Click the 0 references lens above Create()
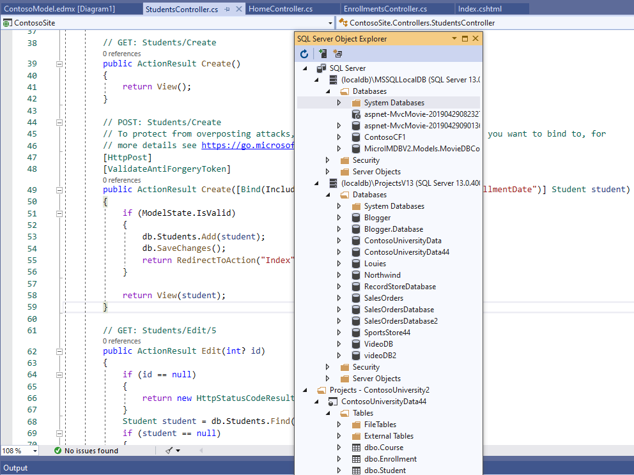This screenshot has height=475, width=634. (121, 54)
